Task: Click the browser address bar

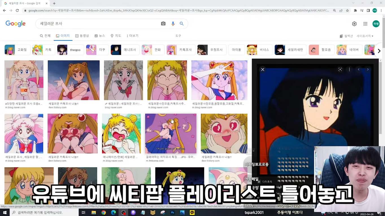Action: 179,10
